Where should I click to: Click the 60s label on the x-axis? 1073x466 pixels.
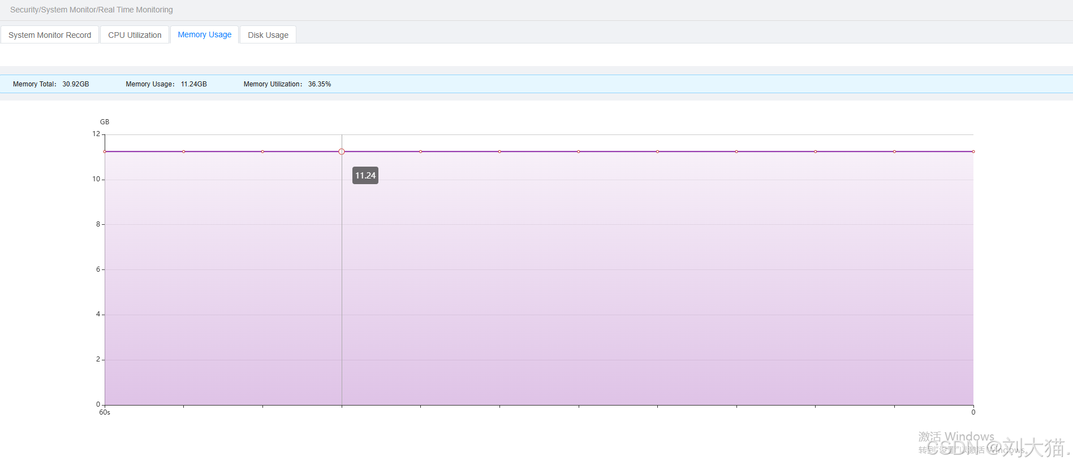tap(105, 412)
